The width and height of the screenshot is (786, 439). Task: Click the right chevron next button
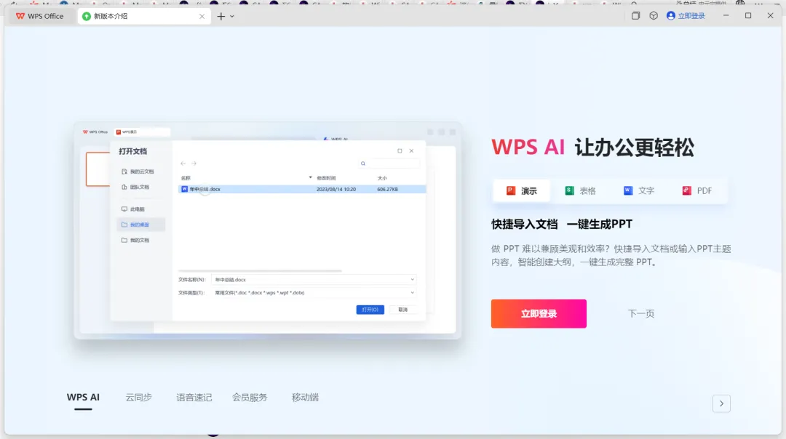click(x=721, y=403)
